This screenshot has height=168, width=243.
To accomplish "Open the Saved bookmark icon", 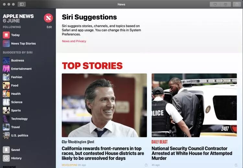I will tap(6, 150).
